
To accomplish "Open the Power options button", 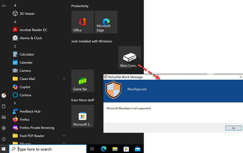I will (x=4, y=139).
